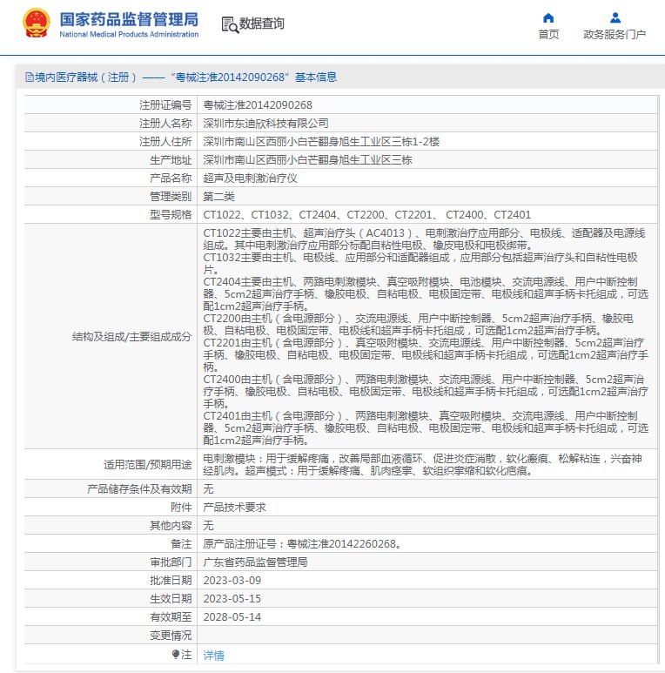Viewport: 665px width, 673px height.
Task: Click the document icon before 境内医疗器械
Action: pos(30,77)
